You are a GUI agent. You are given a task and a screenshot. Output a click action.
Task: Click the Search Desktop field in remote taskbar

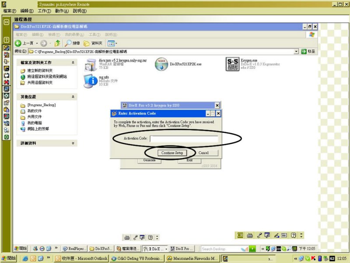(x=220, y=249)
